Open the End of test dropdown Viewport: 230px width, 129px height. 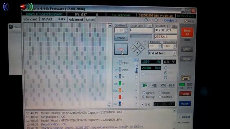pos(174,53)
